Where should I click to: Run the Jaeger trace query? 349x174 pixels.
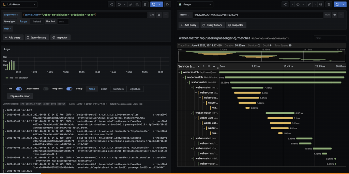pos(337,4)
